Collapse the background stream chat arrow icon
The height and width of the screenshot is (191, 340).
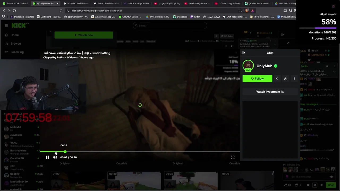[x=282, y=34]
